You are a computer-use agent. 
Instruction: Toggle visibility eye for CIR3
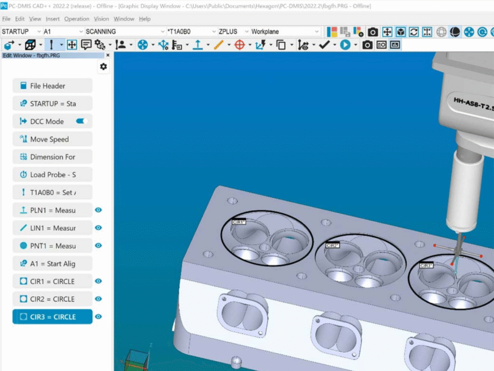(98, 317)
